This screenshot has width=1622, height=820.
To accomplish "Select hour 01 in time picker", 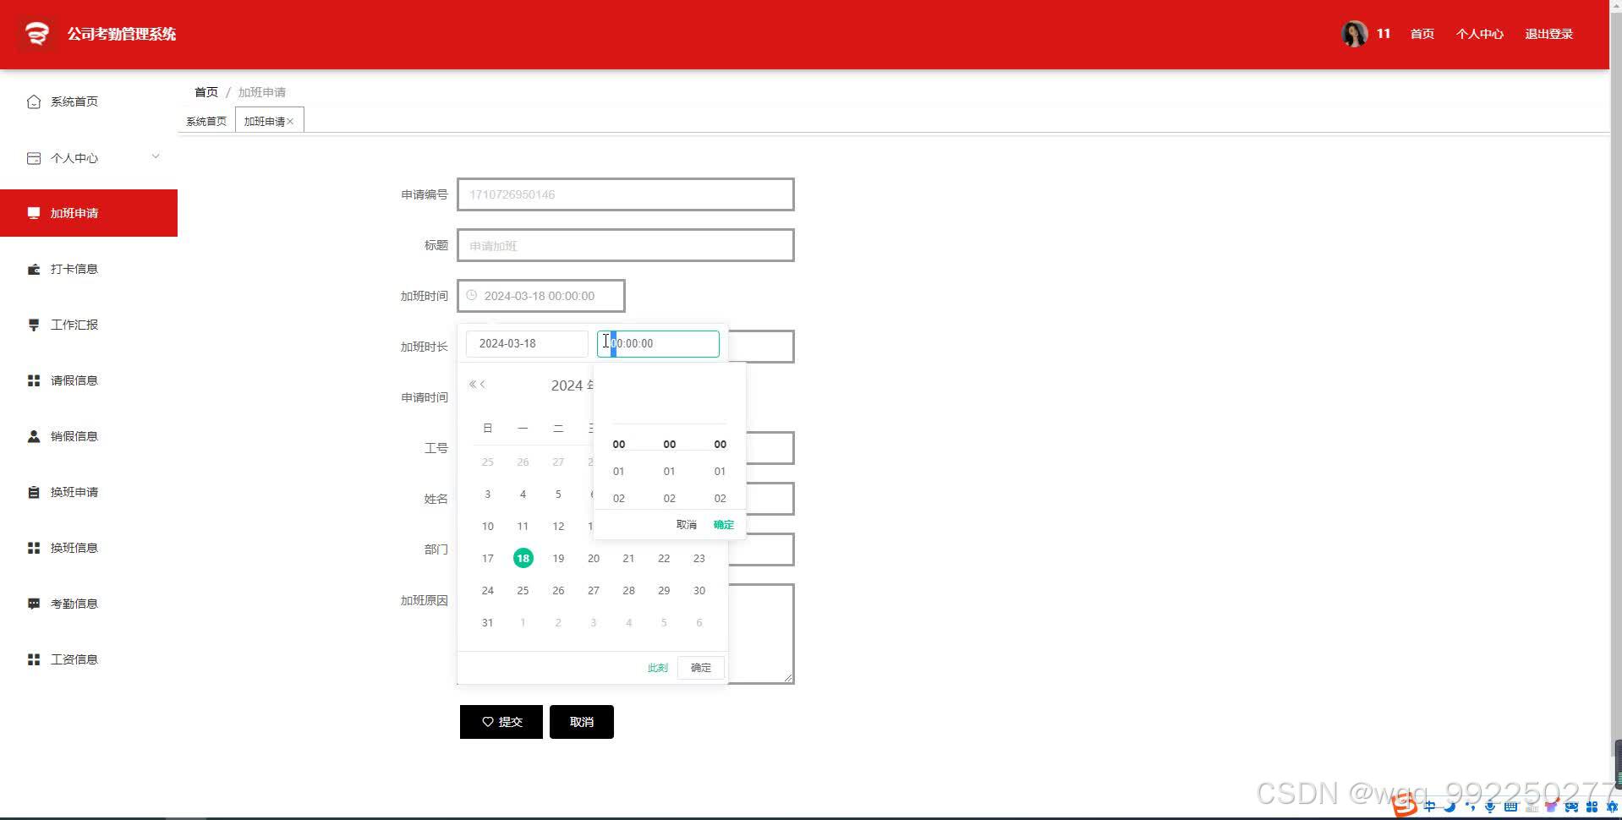I will [x=619, y=471].
